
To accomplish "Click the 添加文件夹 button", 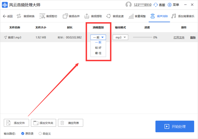I will (43, 123).
